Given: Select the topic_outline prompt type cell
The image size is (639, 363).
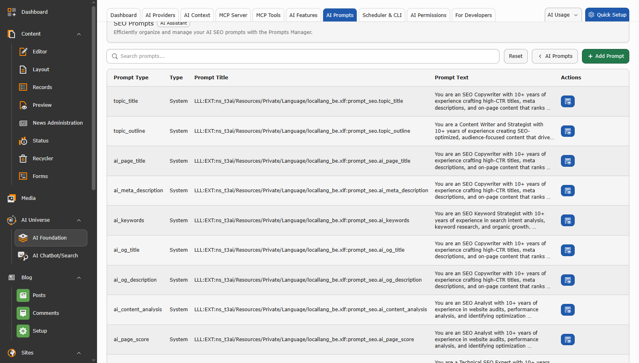Looking at the screenshot, I should pyautogui.click(x=129, y=131).
